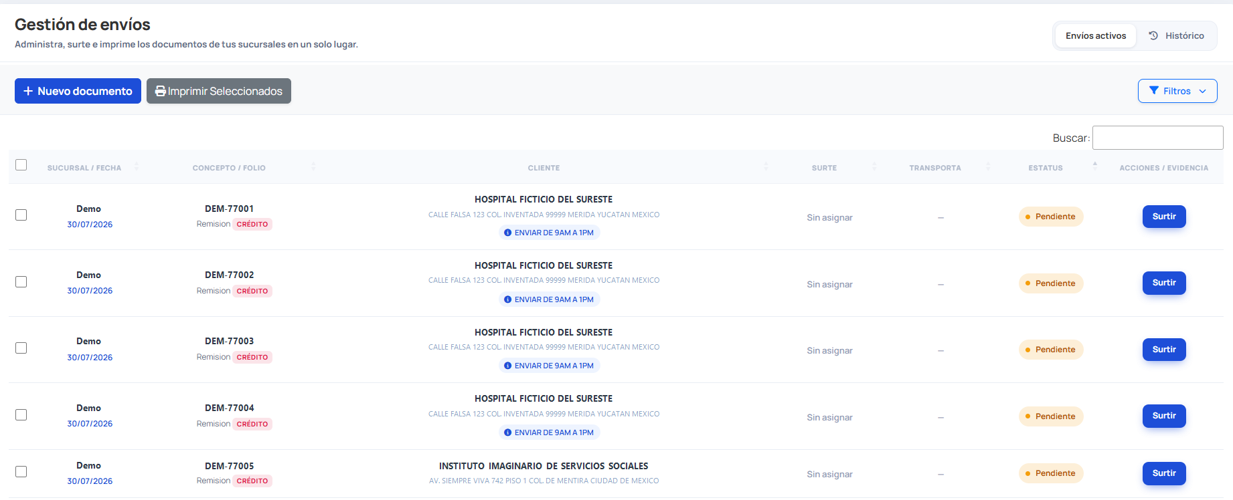Click info icon in DEM-77002 delivery note
The height and width of the screenshot is (500, 1233).
pyautogui.click(x=507, y=299)
